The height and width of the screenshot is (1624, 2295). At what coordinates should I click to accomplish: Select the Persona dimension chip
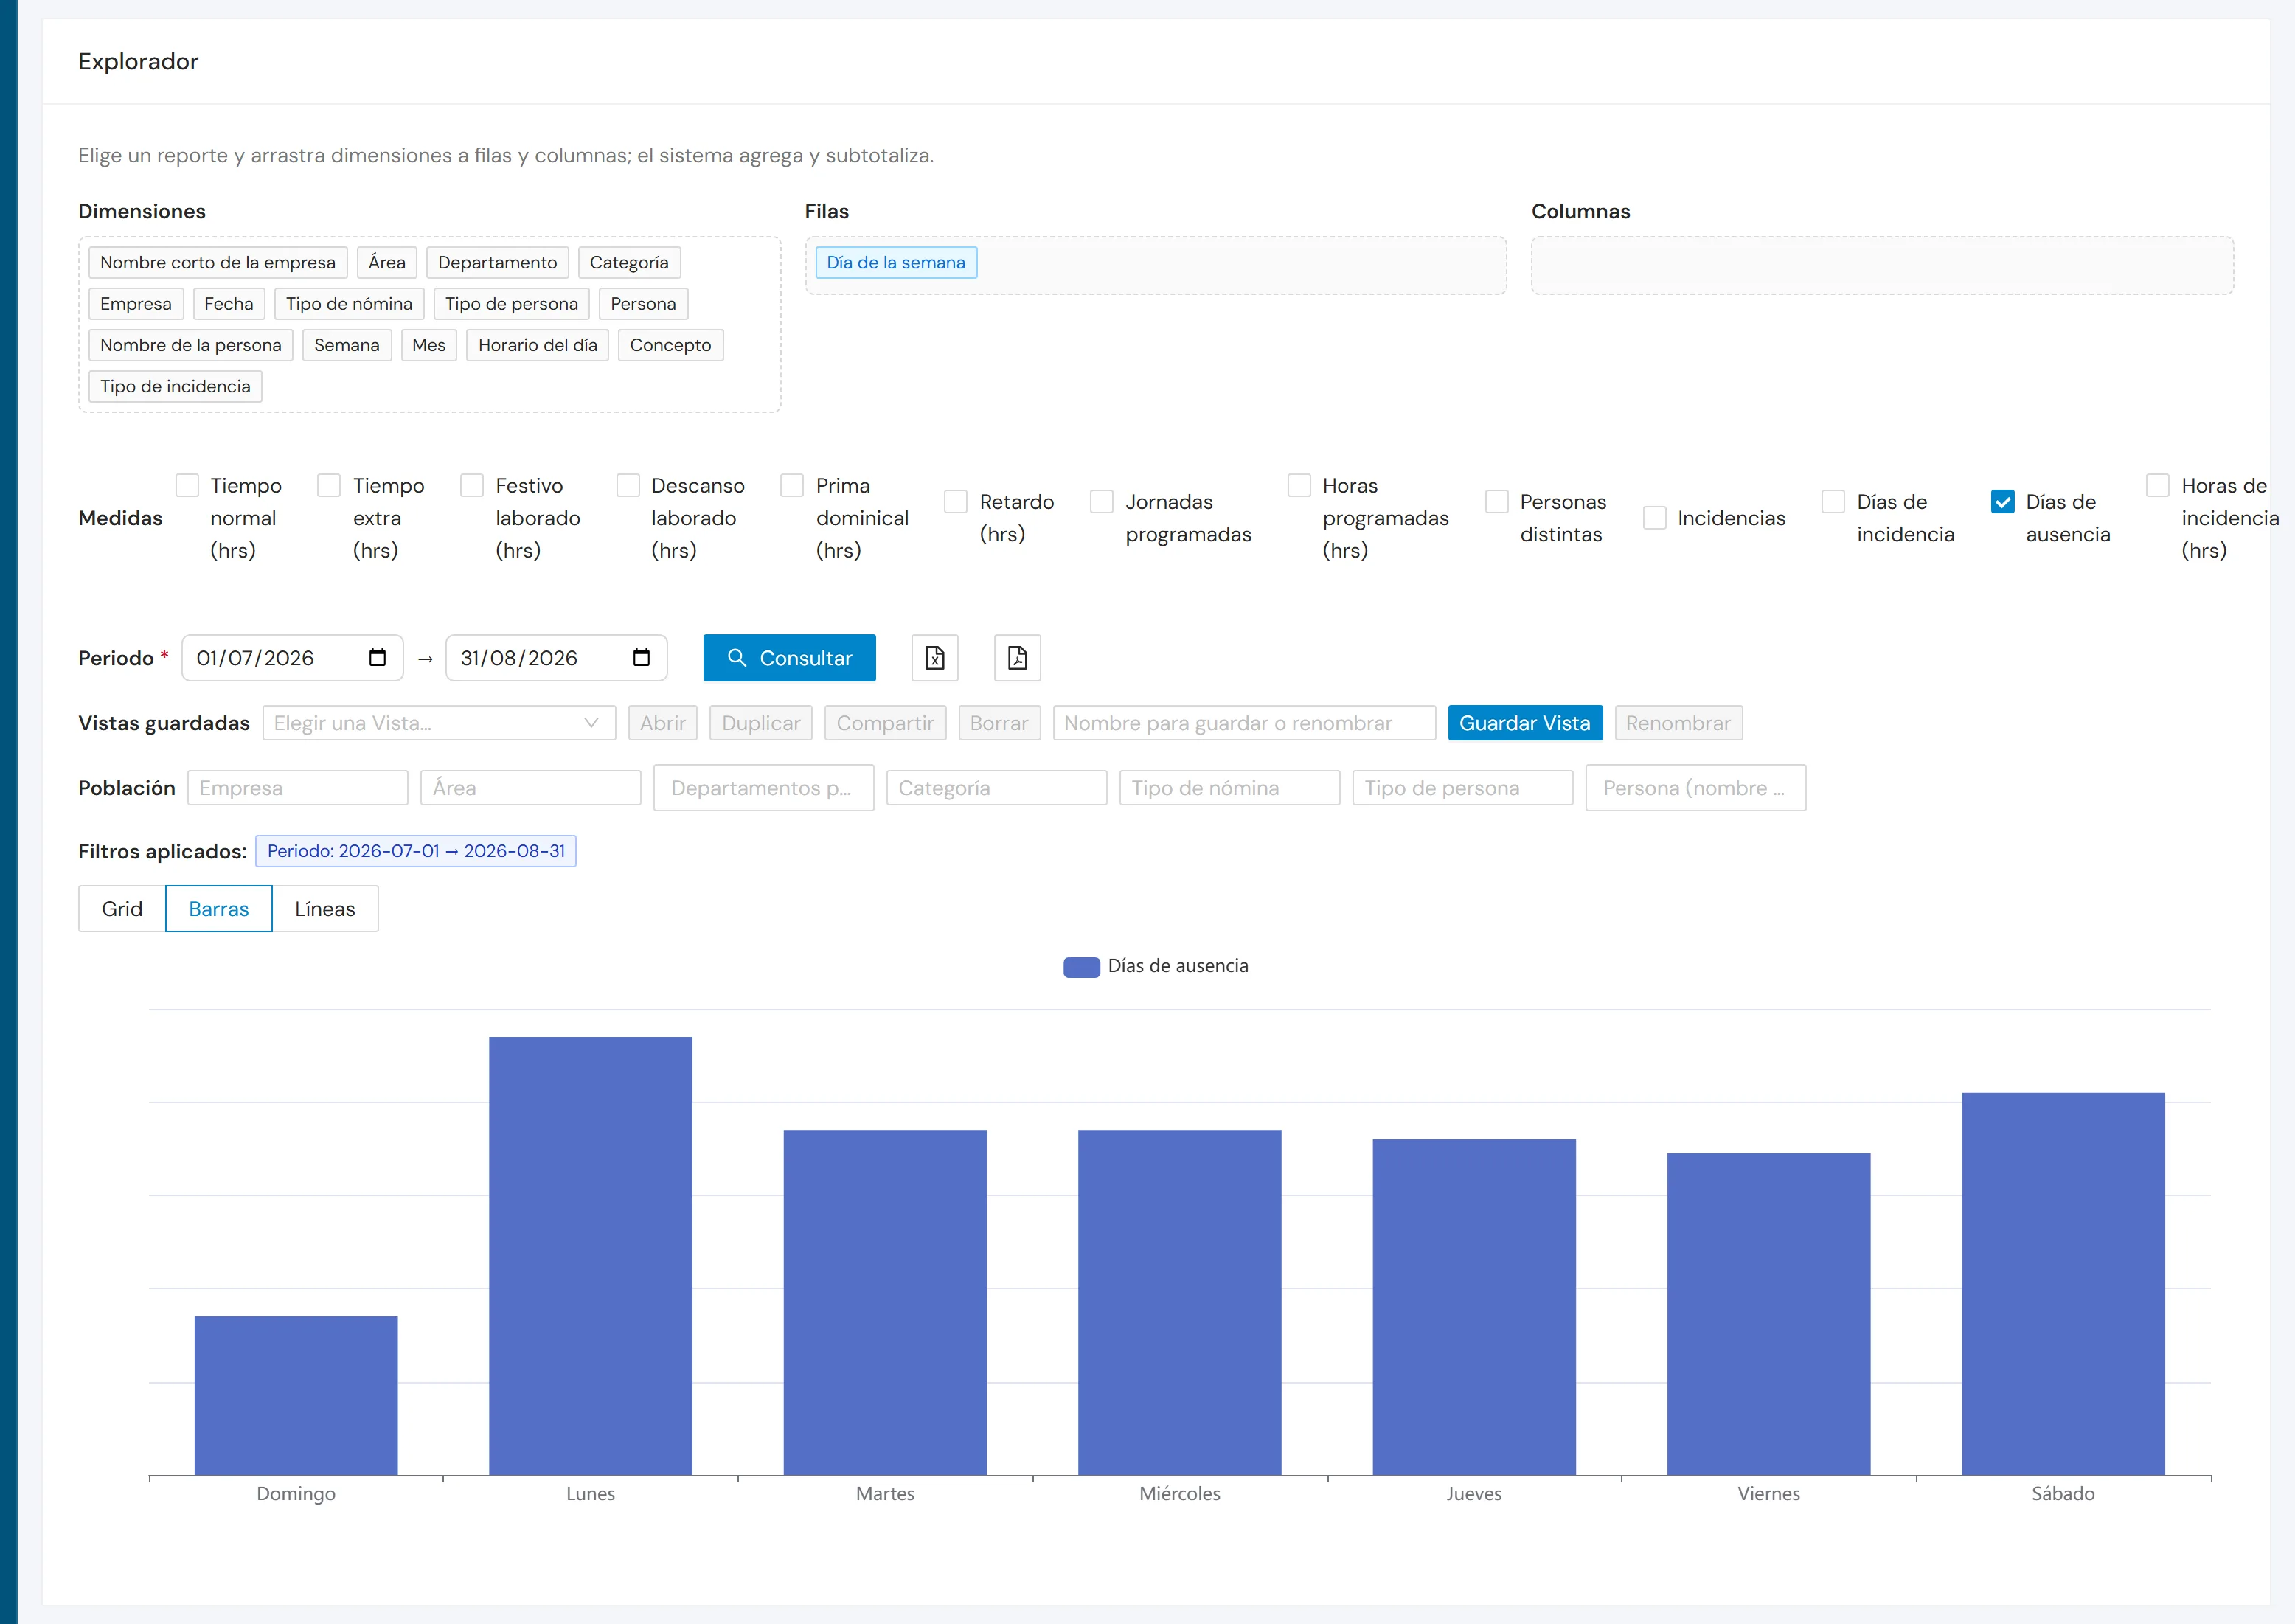[643, 304]
